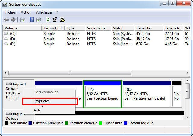
Task: Click the 4,65 Go free space cell
Action: pos(171,44)
